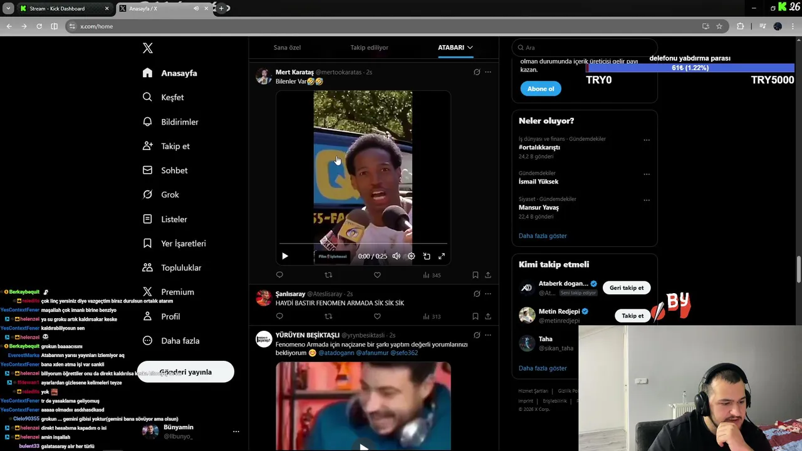Click Grok icon on Mert Karataş post

[x=477, y=72]
